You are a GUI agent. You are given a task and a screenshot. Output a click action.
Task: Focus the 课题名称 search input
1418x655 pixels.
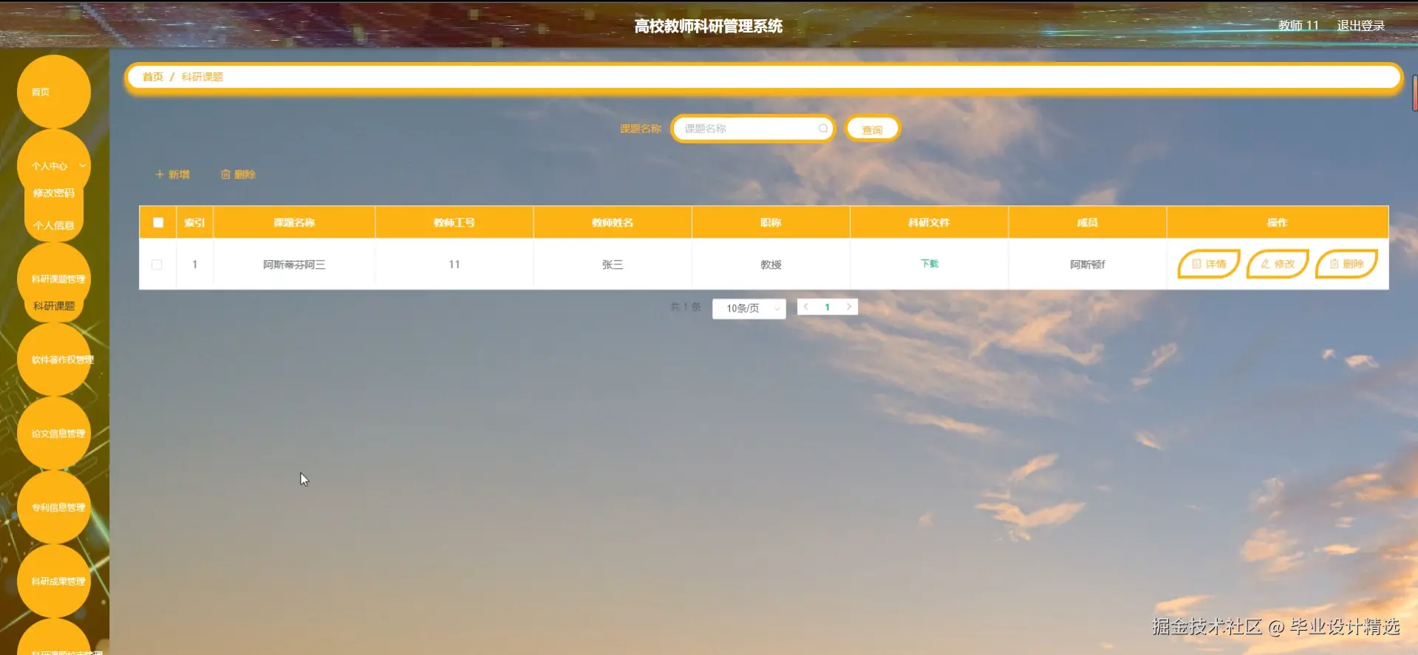[x=752, y=128]
